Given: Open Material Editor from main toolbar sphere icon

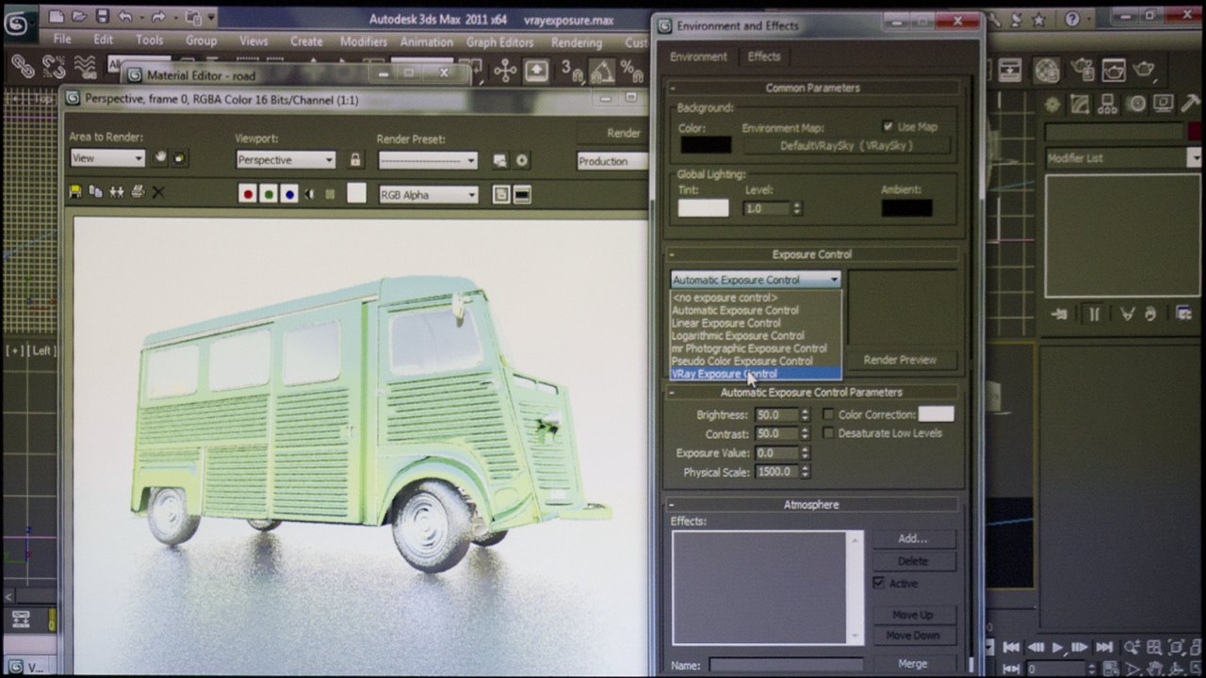Looking at the screenshot, I should (1046, 71).
